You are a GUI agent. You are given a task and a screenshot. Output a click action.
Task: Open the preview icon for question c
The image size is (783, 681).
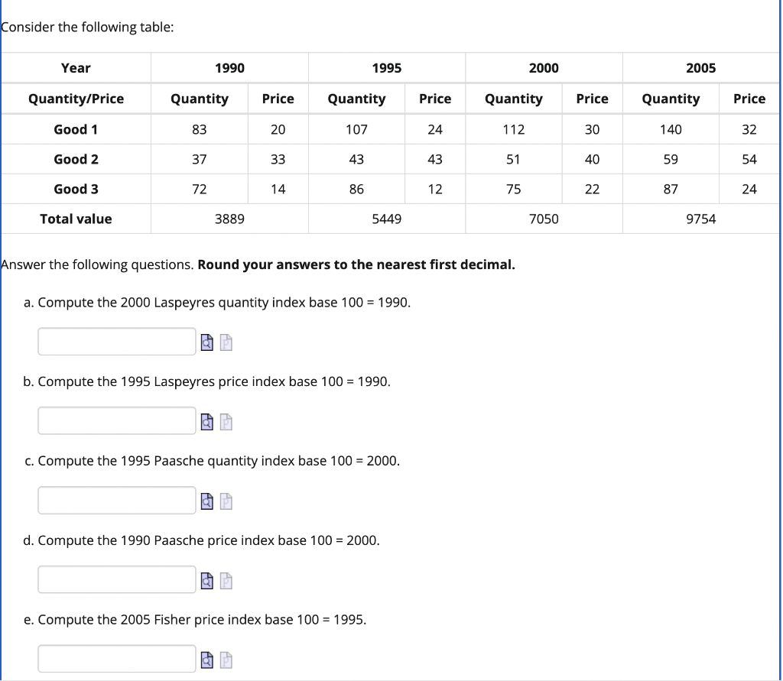[207, 501]
